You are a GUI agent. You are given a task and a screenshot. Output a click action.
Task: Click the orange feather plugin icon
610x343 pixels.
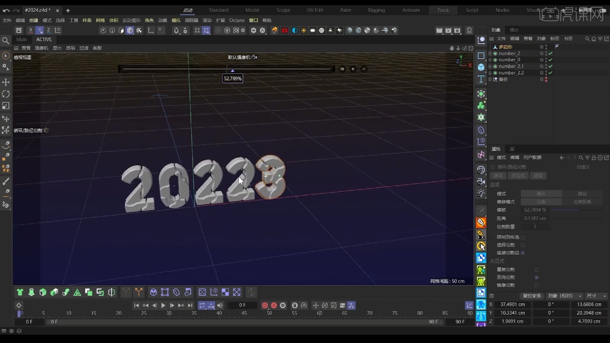pos(481,223)
